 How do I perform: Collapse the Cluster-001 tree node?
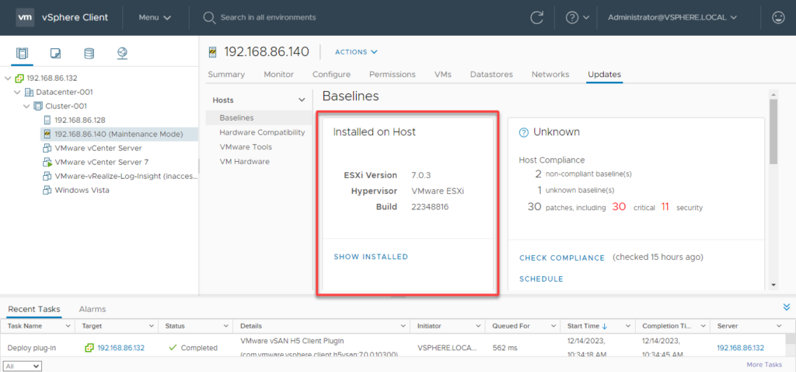point(28,107)
